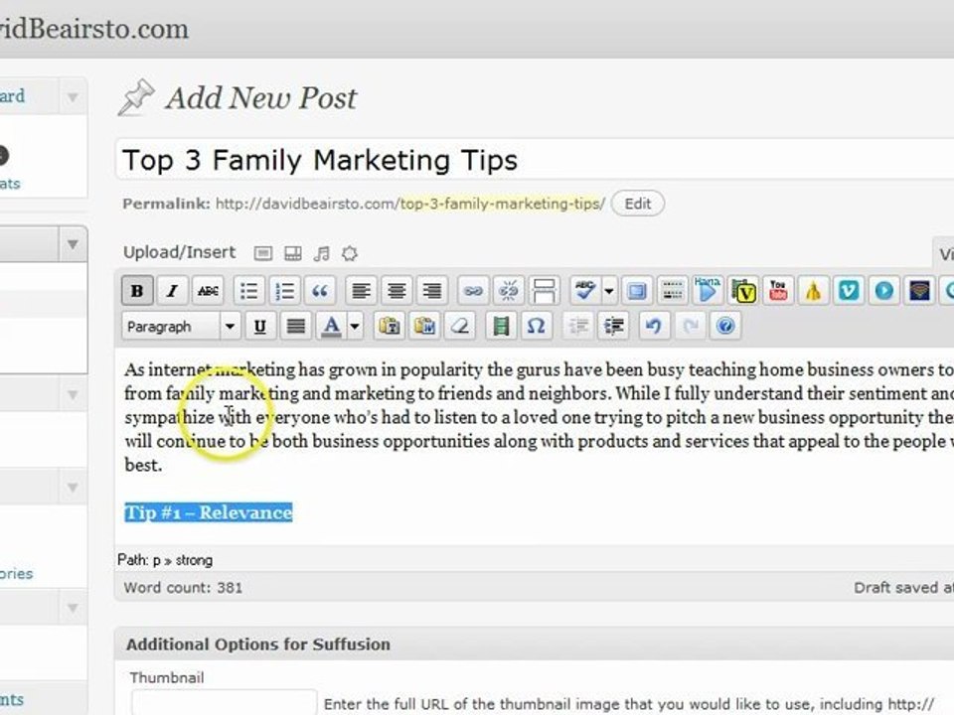This screenshot has width=954, height=715.
Task: Align text right
Action: [432, 291]
